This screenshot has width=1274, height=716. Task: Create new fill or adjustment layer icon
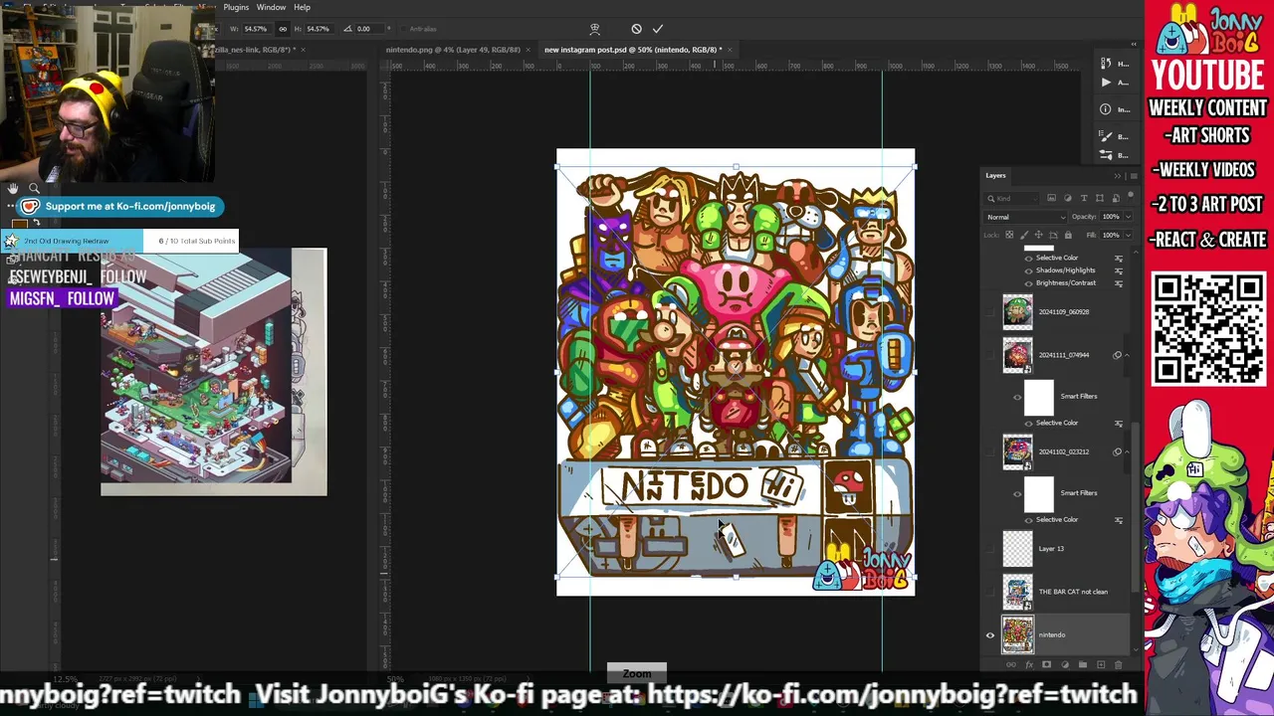(x=1064, y=664)
